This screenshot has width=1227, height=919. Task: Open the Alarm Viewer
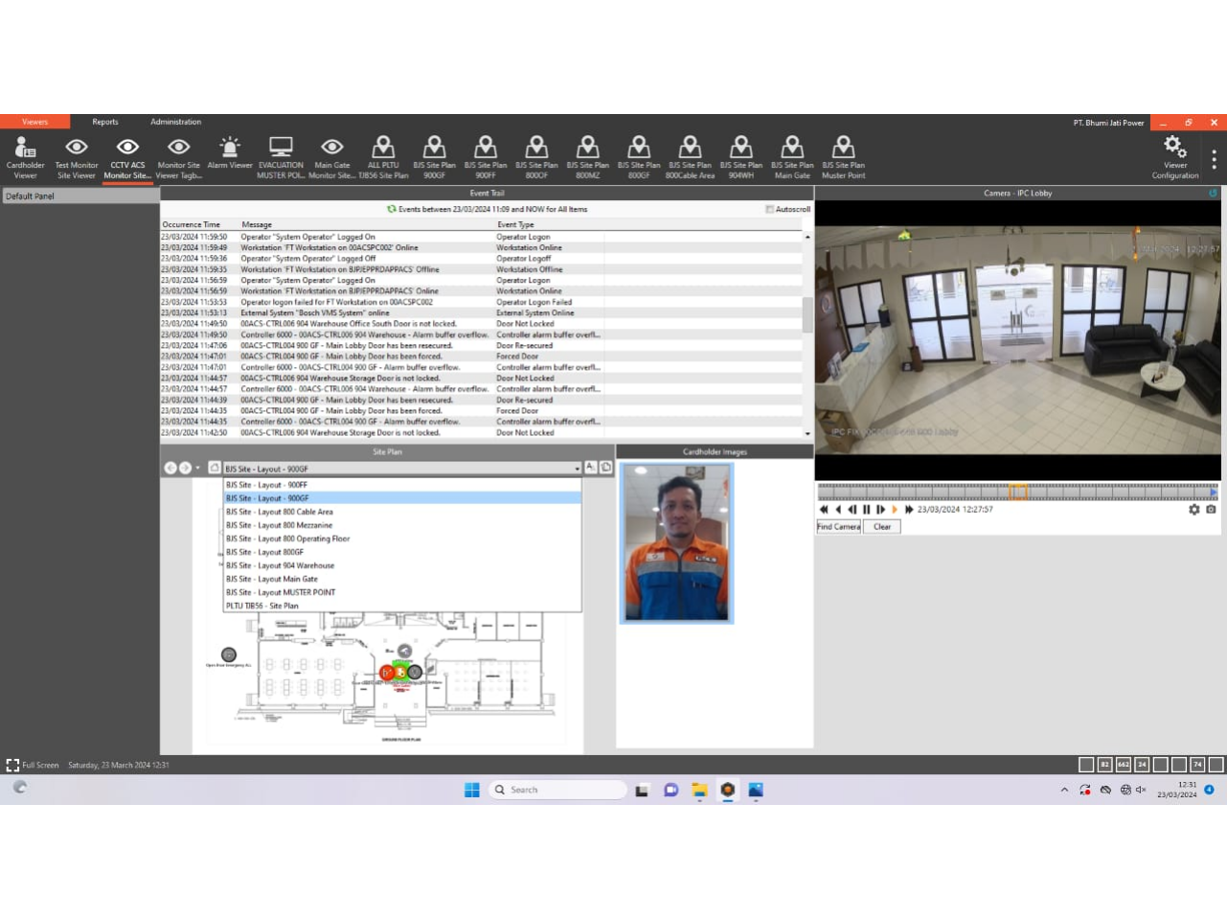[x=230, y=157]
